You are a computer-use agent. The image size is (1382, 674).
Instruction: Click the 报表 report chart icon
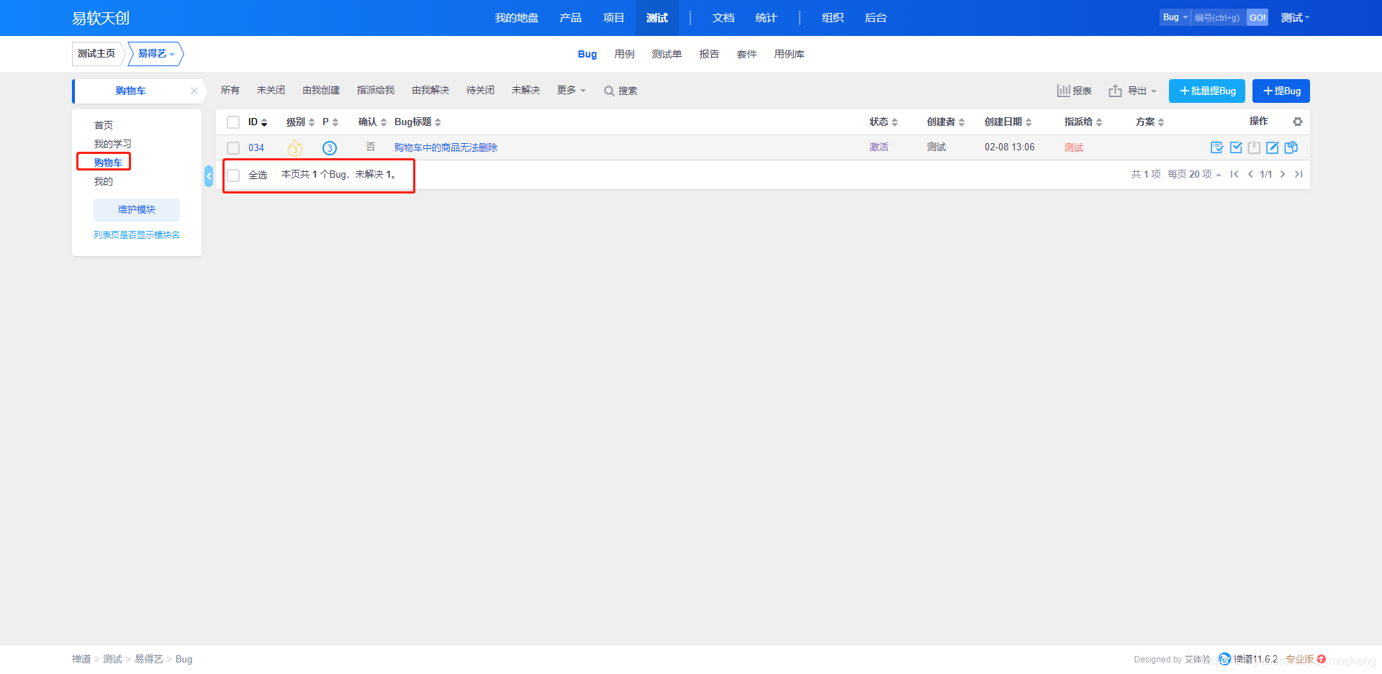(x=1074, y=91)
